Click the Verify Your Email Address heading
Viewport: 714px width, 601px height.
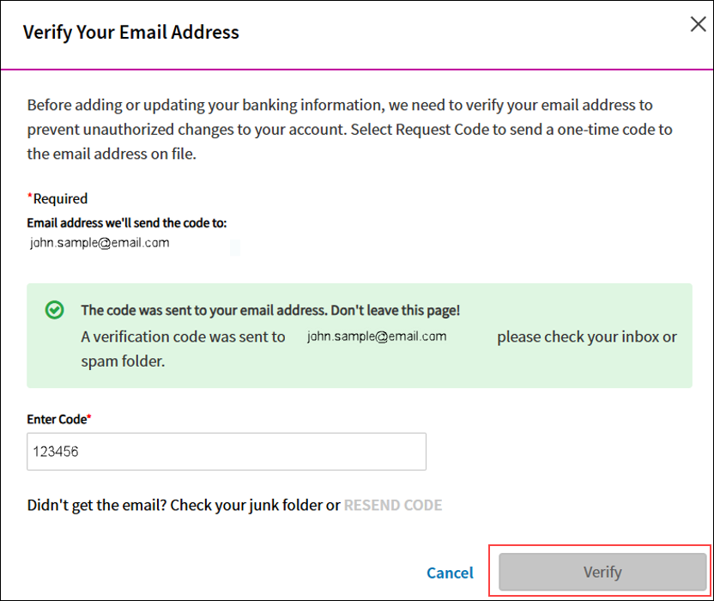point(131,33)
